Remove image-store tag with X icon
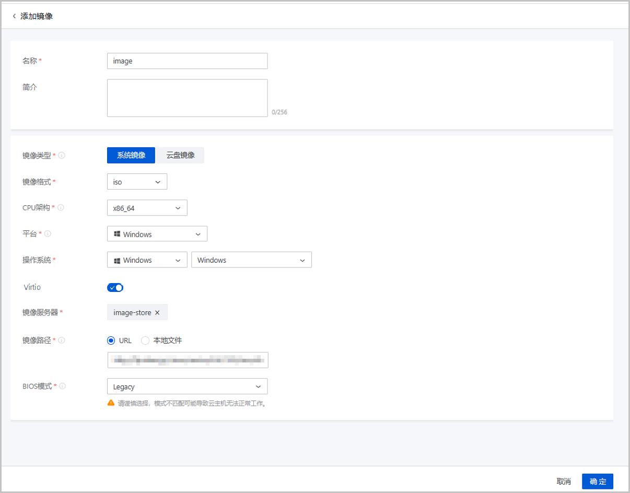 coord(157,313)
